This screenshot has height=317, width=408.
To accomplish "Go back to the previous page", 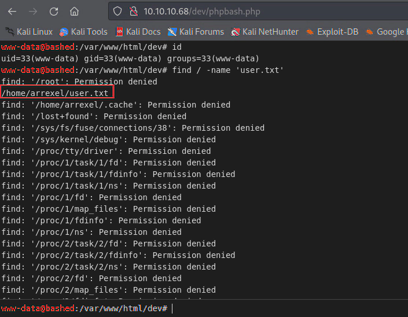I will 12,11.
